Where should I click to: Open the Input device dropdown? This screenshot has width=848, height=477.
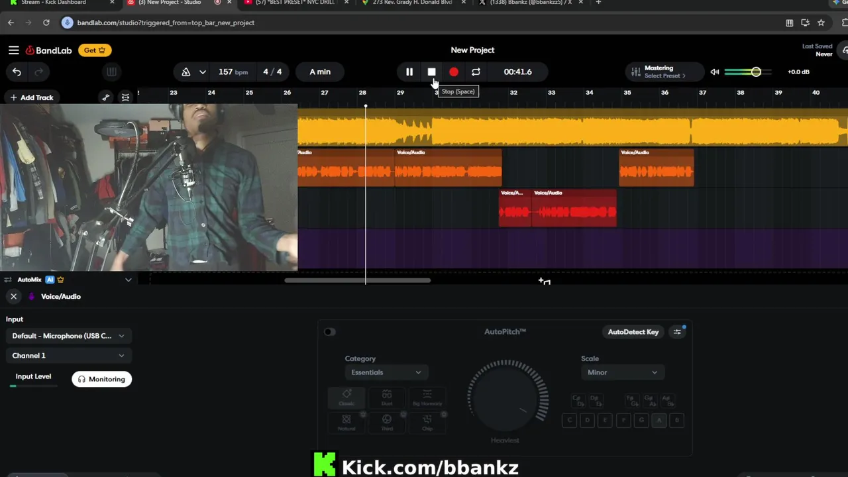click(x=68, y=336)
